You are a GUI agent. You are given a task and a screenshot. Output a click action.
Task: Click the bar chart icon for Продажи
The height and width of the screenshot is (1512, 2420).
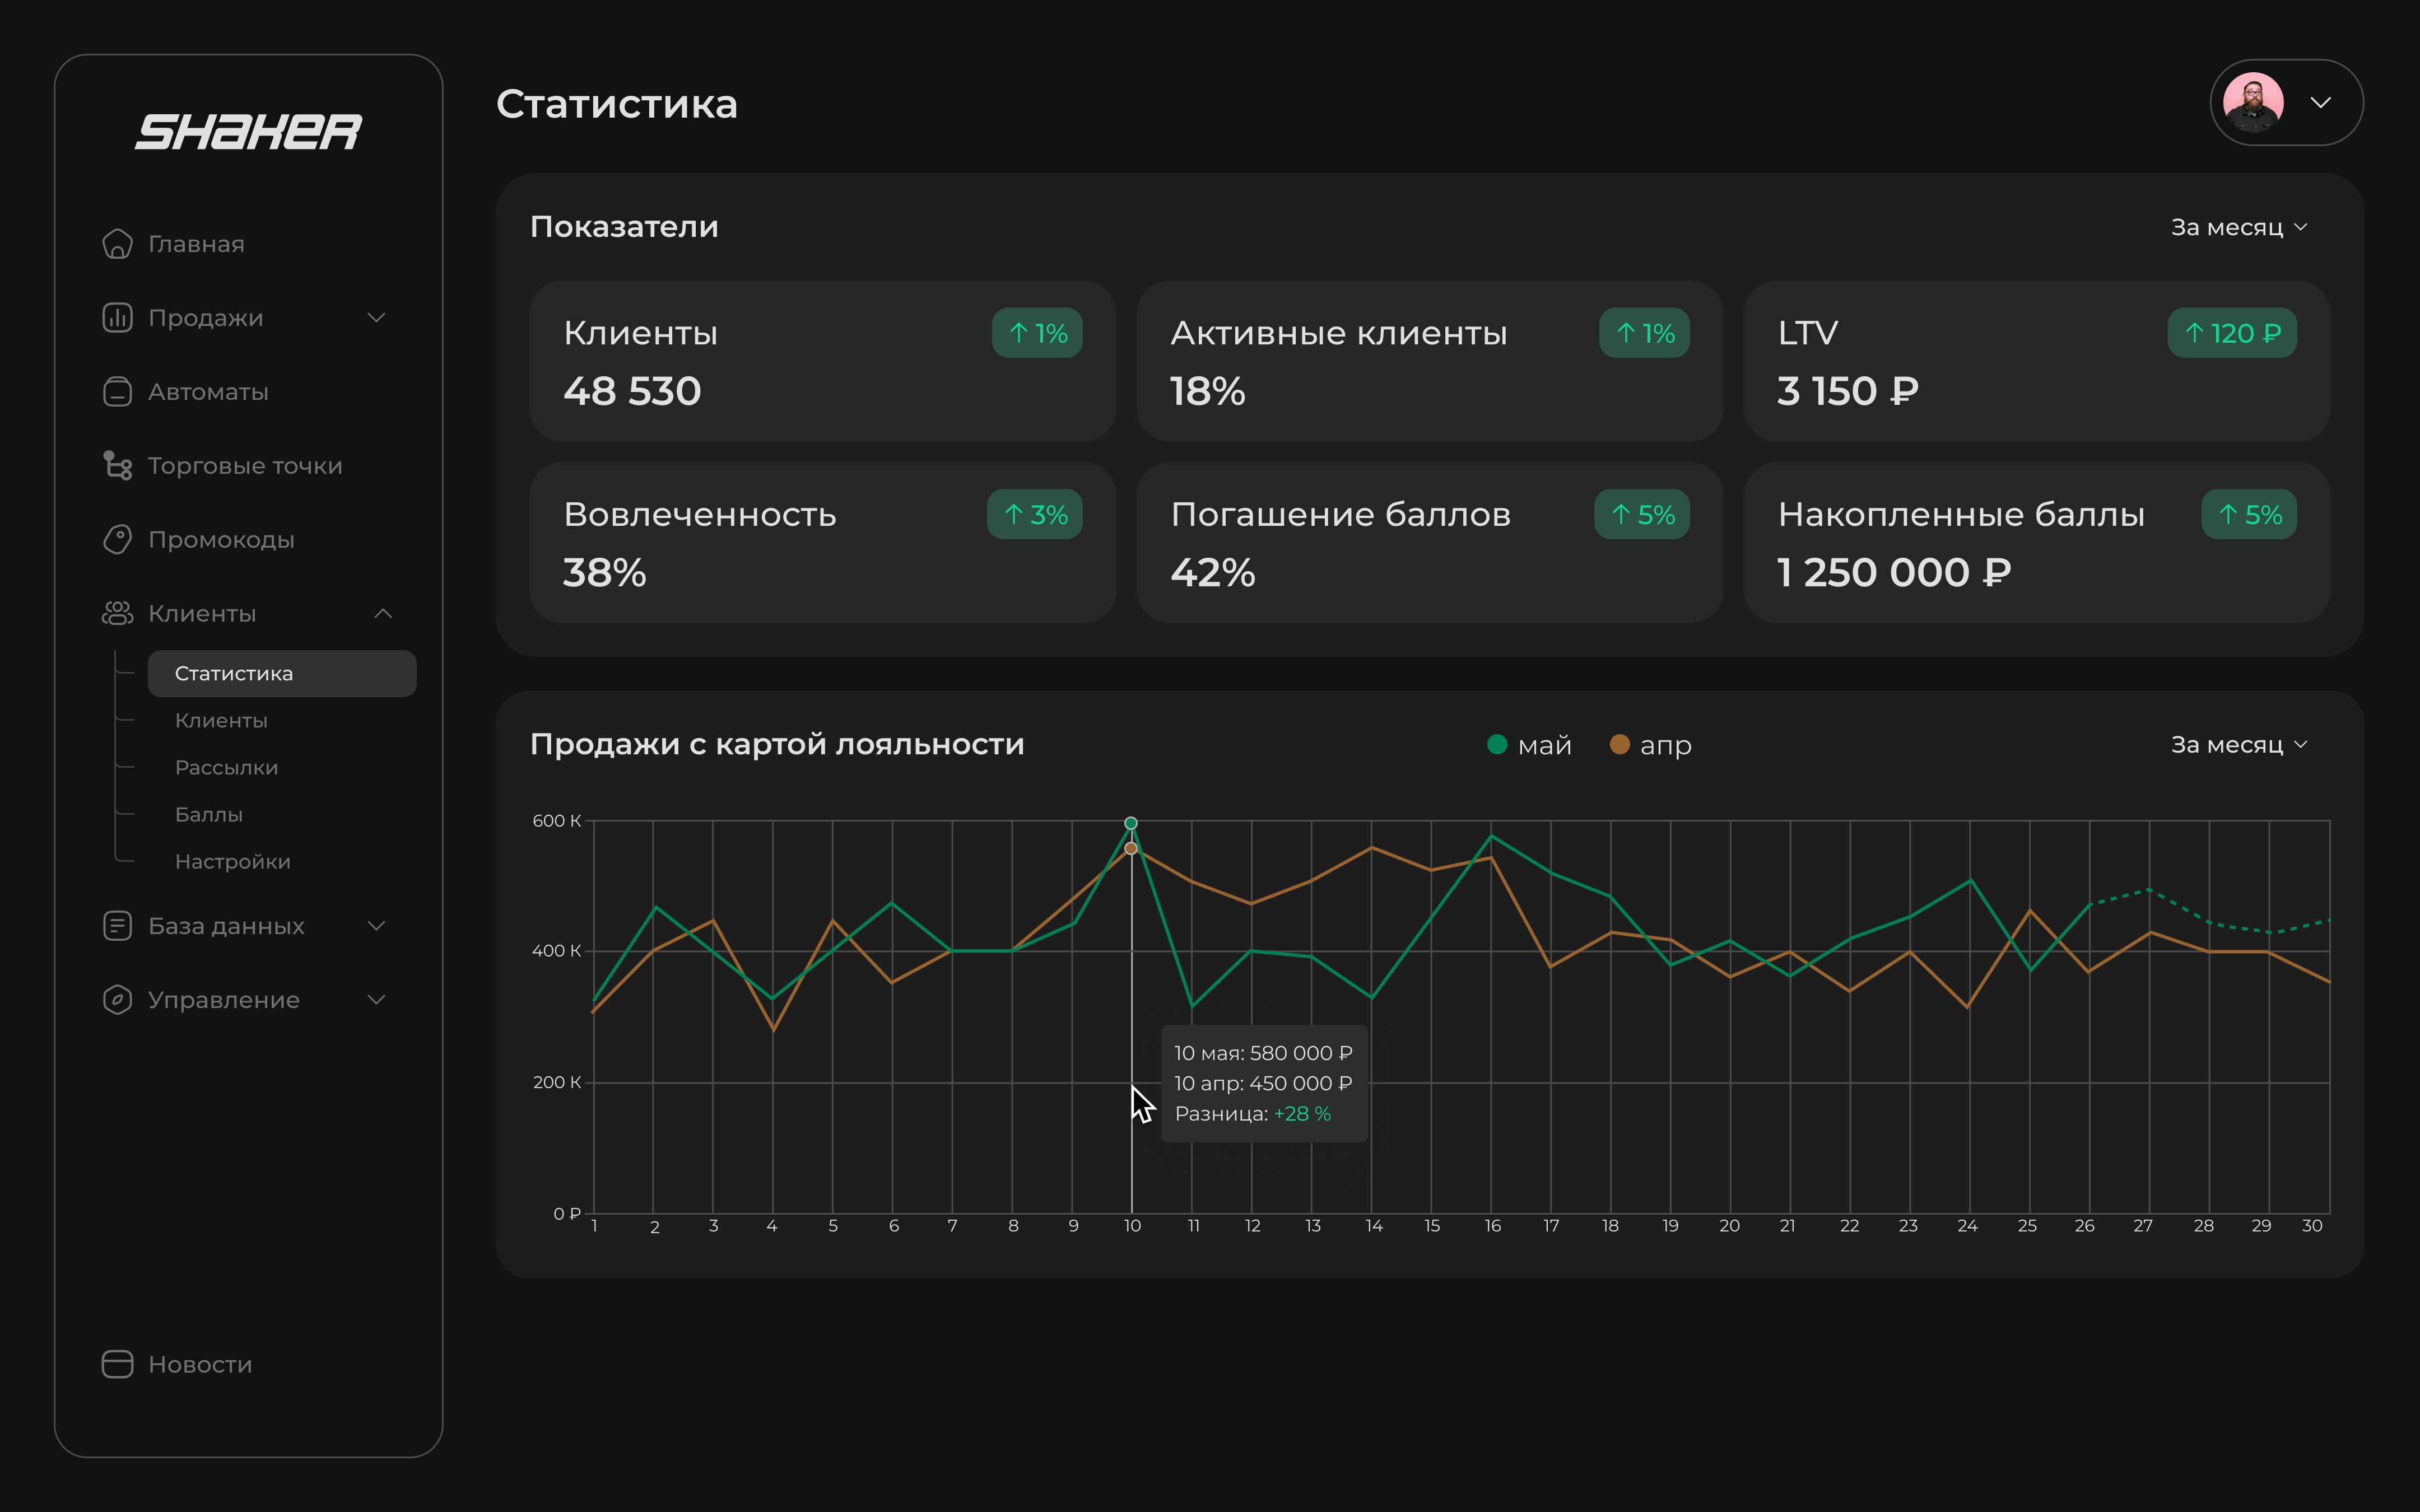click(117, 318)
